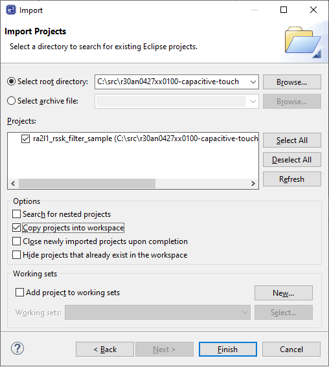This screenshot has height=367, width=329.
Task: Click Finish to import the project
Action: (228, 350)
